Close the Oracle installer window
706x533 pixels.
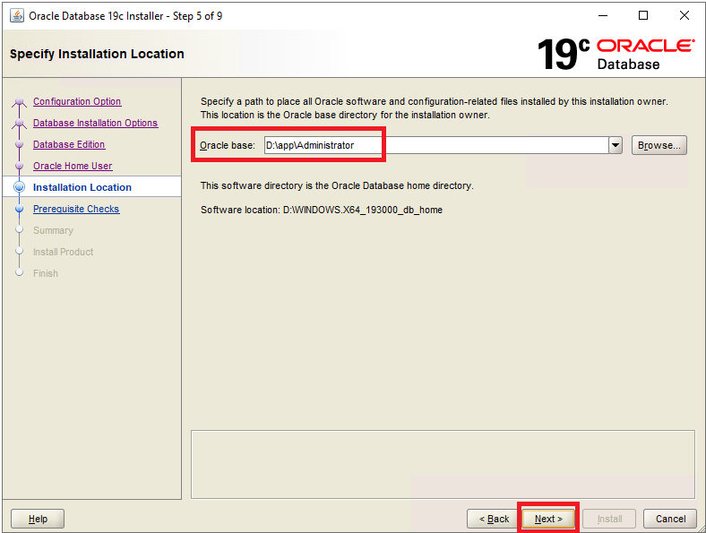tap(684, 16)
